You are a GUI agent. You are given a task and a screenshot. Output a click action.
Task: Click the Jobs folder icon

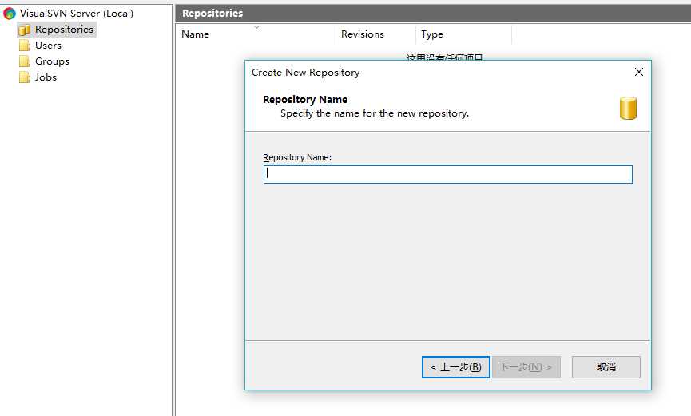click(x=25, y=77)
